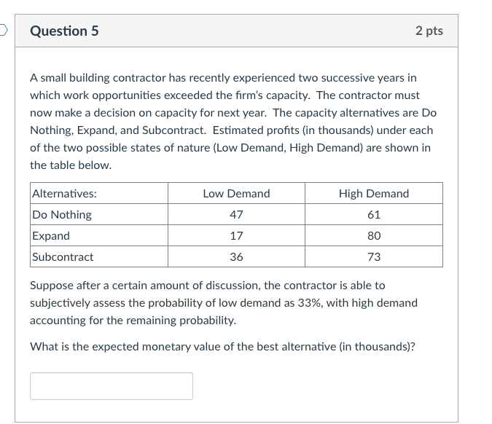Select the Question 5 heading

click(x=64, y=31)
